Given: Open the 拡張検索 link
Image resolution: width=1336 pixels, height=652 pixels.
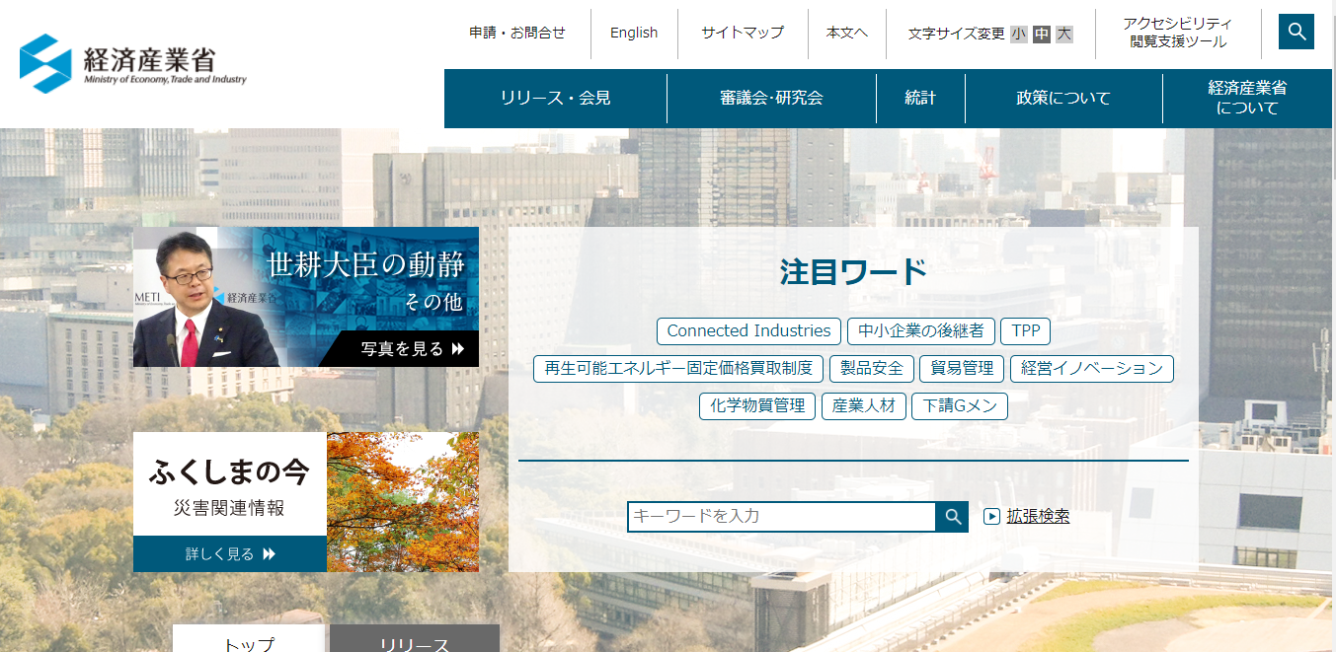Looking at the screenshot, I should click(x=1038, y=516).
